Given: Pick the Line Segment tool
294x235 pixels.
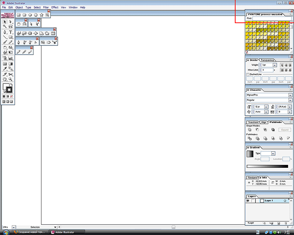Looking at the screenshot, I should pos(5,37).
